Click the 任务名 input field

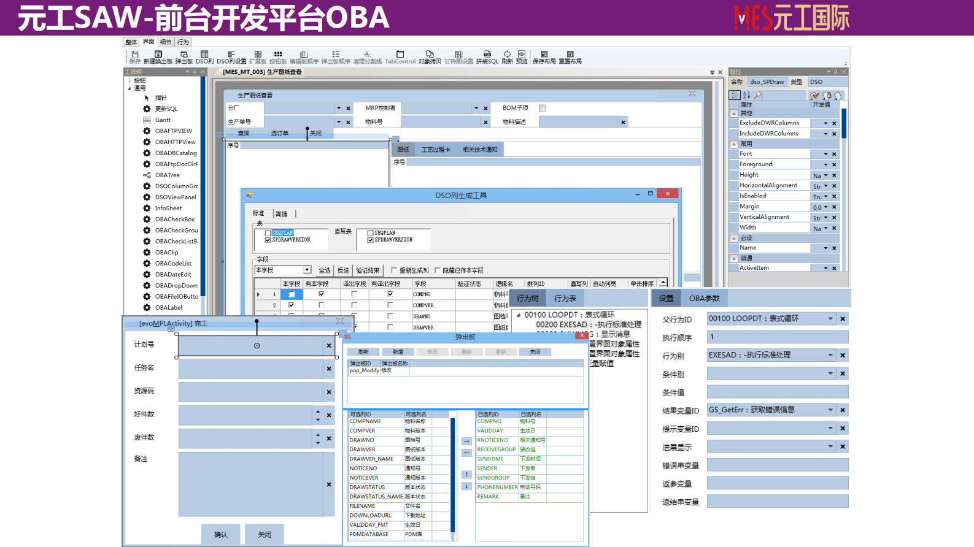250,369
